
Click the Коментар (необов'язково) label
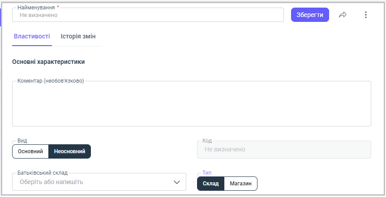pyautogui.click(x=51, y=81)
